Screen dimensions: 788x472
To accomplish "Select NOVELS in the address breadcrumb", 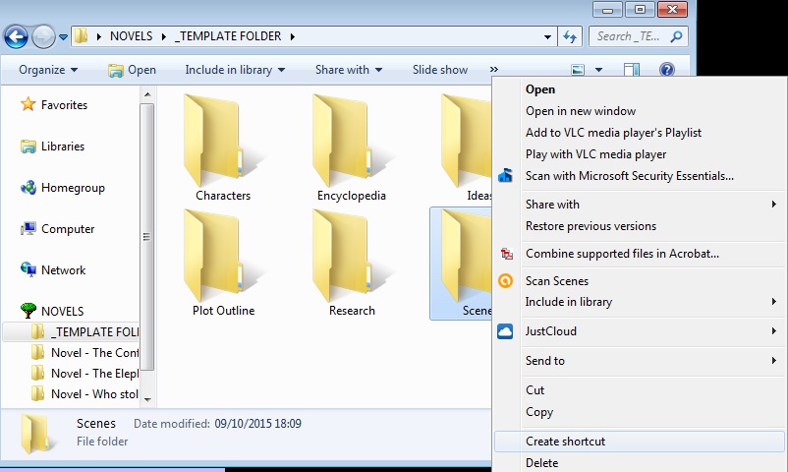I will (131, 36).
